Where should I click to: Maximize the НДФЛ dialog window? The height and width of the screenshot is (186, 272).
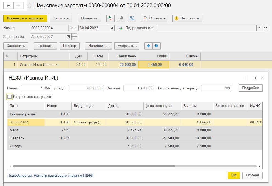(254, 78)
